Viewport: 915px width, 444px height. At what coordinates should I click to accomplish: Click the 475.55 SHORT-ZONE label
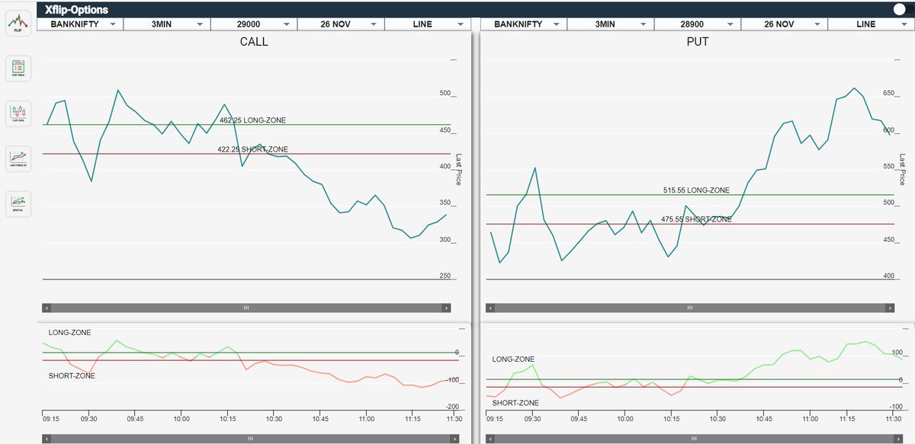tap(696, 219)
